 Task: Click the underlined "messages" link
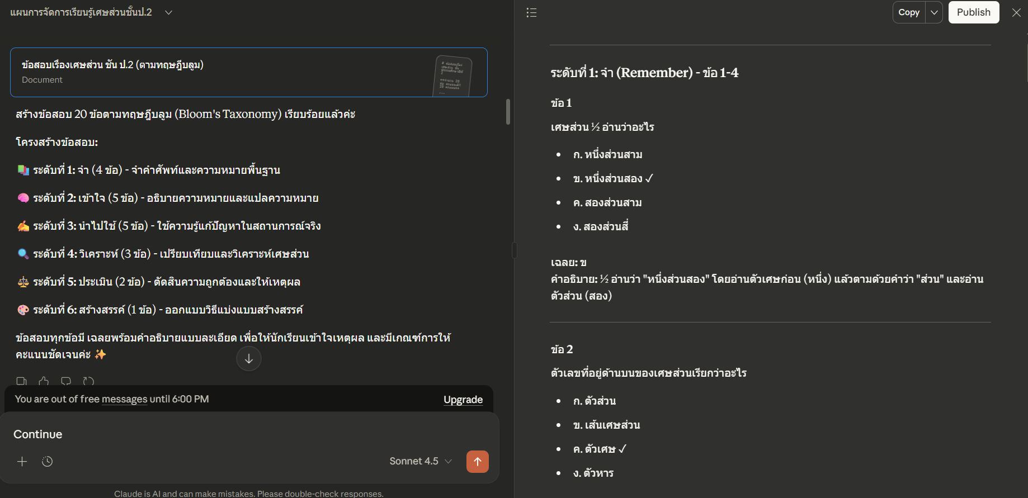tap(125, 399)
